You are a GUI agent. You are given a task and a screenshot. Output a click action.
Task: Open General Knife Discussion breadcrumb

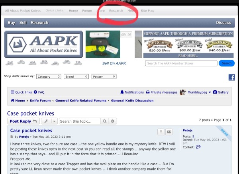tap(132, 101)
